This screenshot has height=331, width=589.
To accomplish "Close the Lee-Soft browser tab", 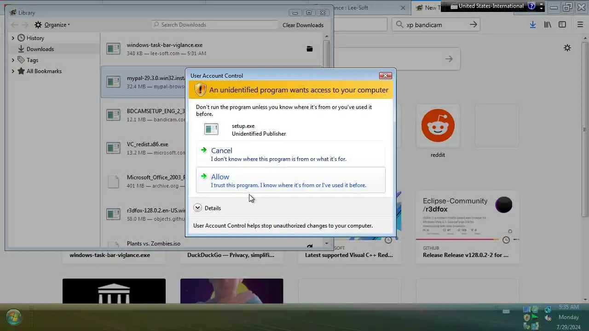I will pyautogui.click(x=403, y=7).
